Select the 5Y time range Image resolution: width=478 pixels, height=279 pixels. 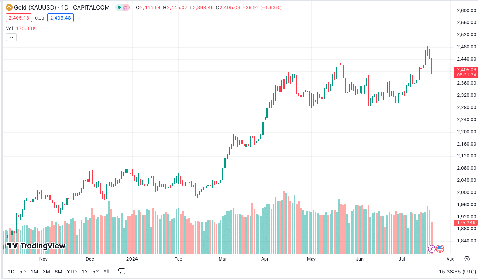pyautogui.click(x=96, y=272)
